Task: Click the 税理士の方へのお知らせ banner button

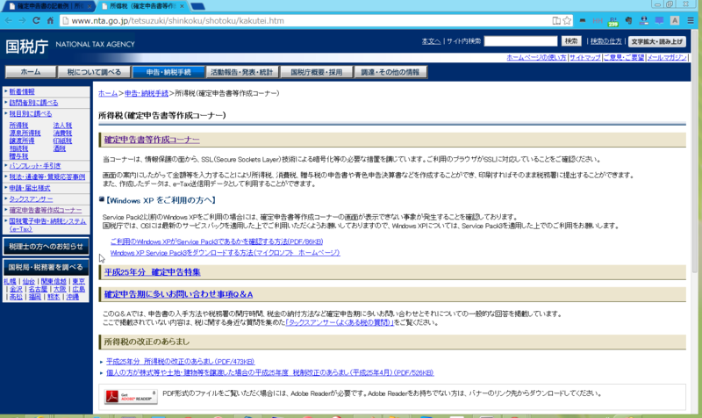Action: [x=46, y=247]
